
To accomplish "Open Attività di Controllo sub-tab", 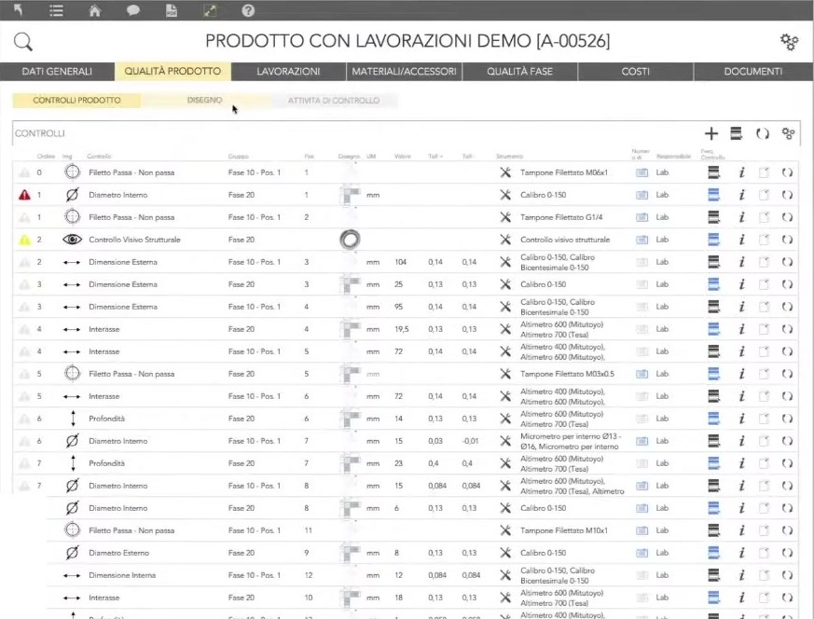I will click(333, 100).
